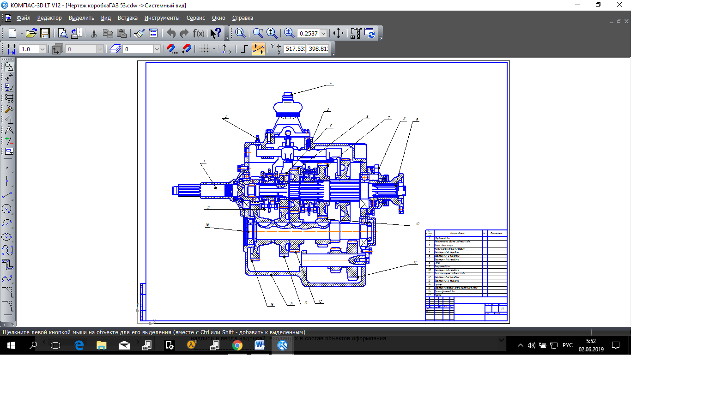Select the Ellipse drawing tool

[x=7, y=237]
